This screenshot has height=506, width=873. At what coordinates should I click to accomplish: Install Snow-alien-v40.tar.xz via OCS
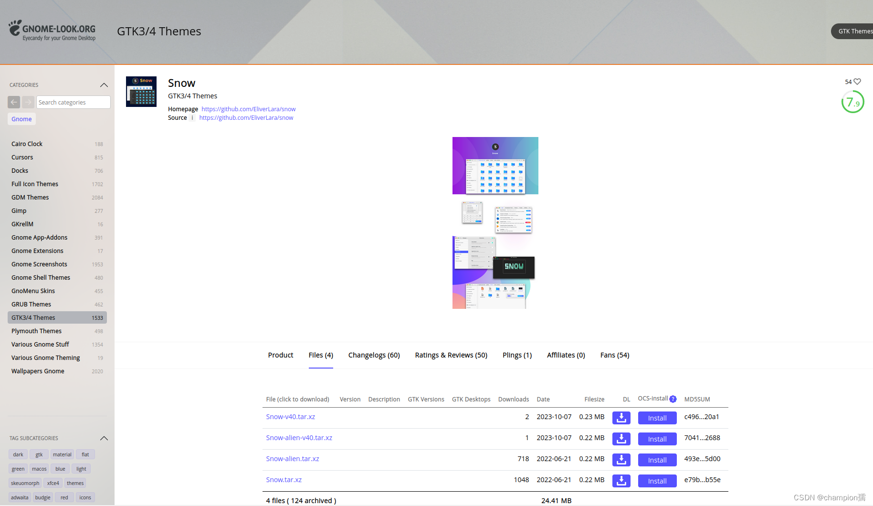(657, 439)
